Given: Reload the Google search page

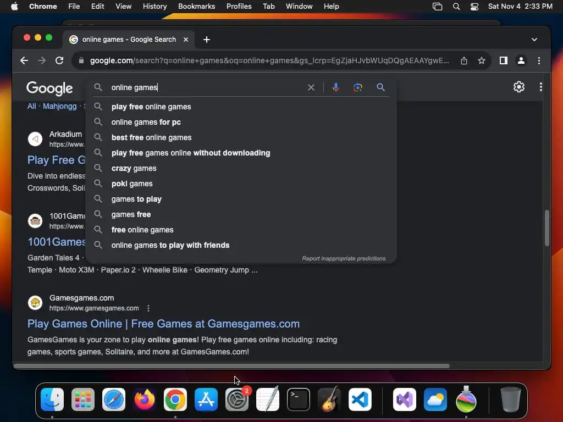Looking at the screenshot, I should click(x=59, y=60).
